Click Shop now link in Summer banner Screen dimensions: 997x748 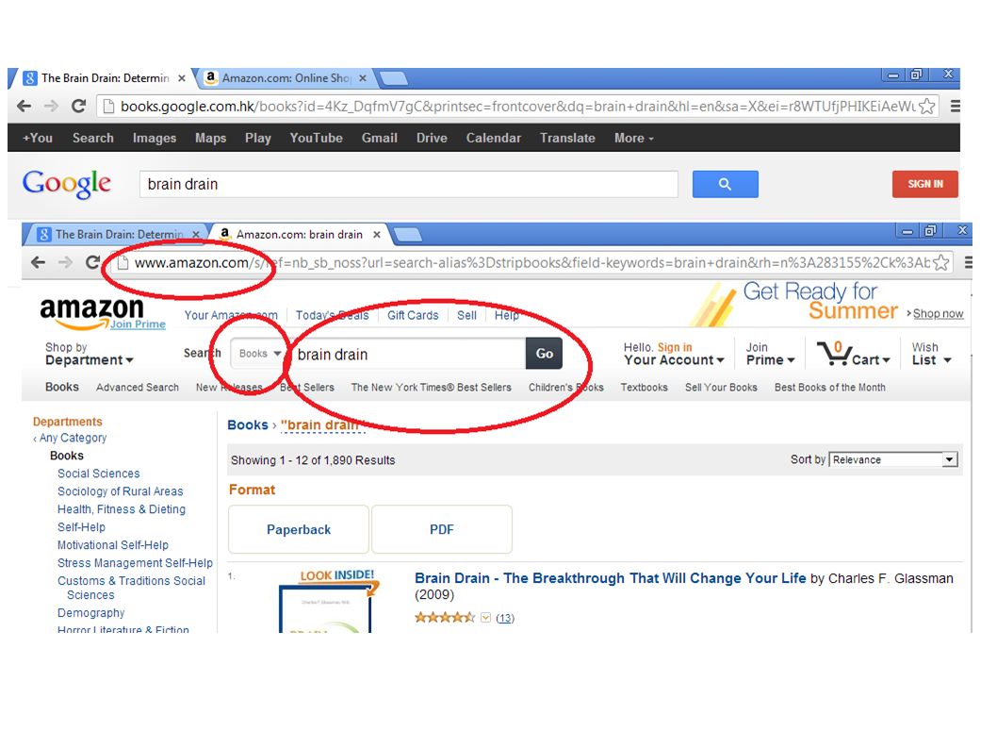[x=938, y=313]
